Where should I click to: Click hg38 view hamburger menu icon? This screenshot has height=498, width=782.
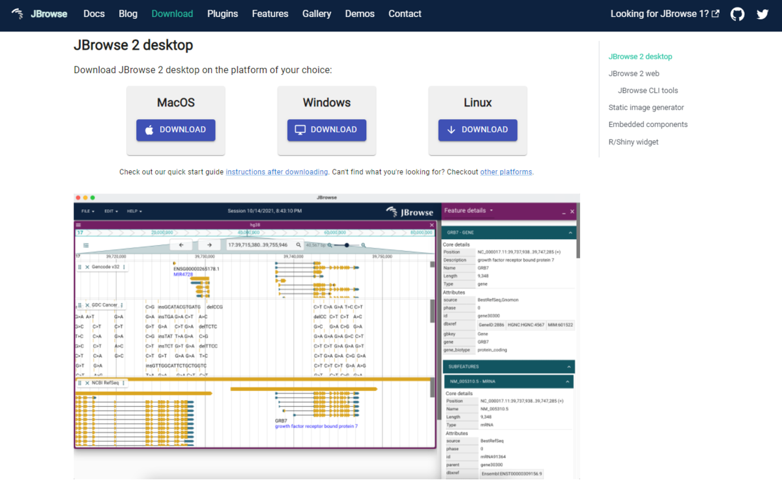pyautogui.click(x=79, y=225)
